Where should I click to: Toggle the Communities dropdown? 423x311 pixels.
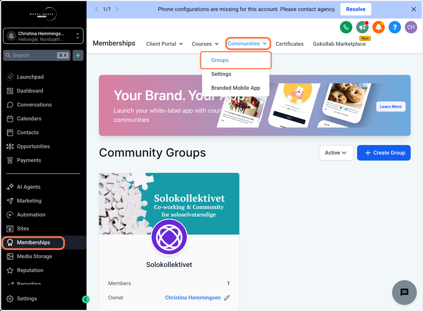(248, 43)
